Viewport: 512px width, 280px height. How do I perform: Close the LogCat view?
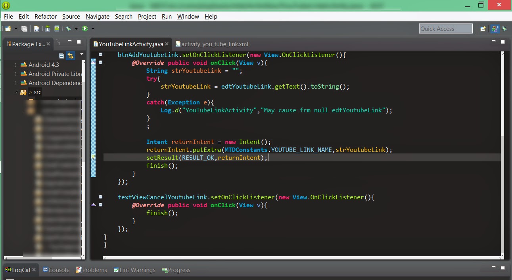point(34,270)
